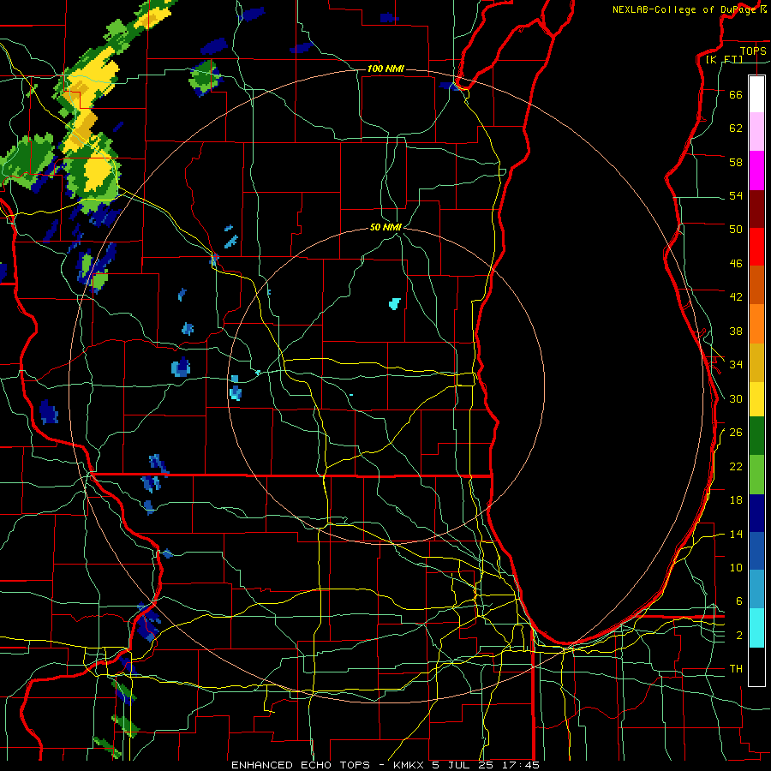Click the legend value '2'
Viewport: 771px width, 771px height.
pos(739,635)
